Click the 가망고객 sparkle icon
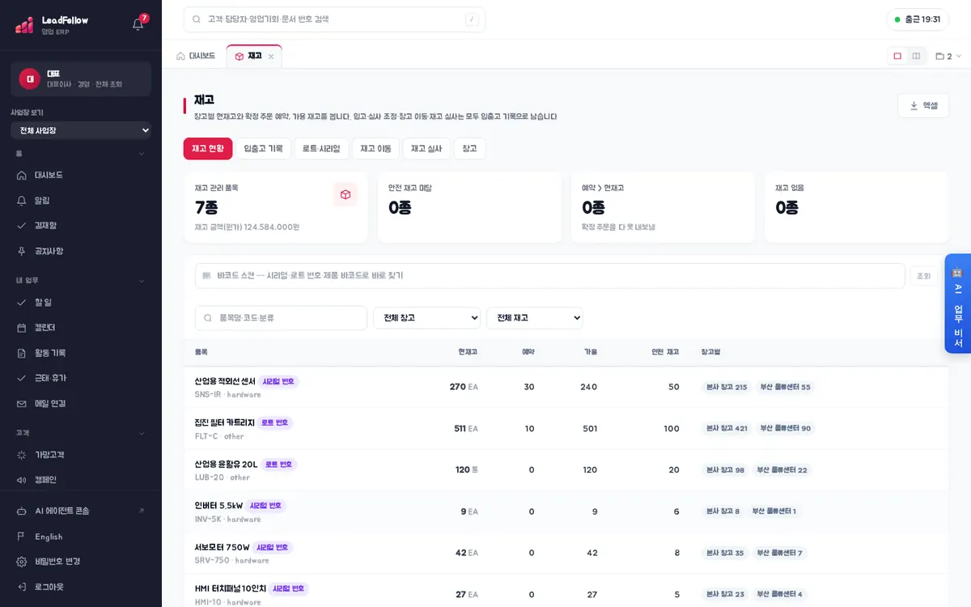The image size is (971, 607). [x=22, y=455]
